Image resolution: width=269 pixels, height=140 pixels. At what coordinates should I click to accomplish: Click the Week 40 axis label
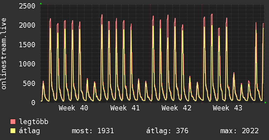point(73,108)
